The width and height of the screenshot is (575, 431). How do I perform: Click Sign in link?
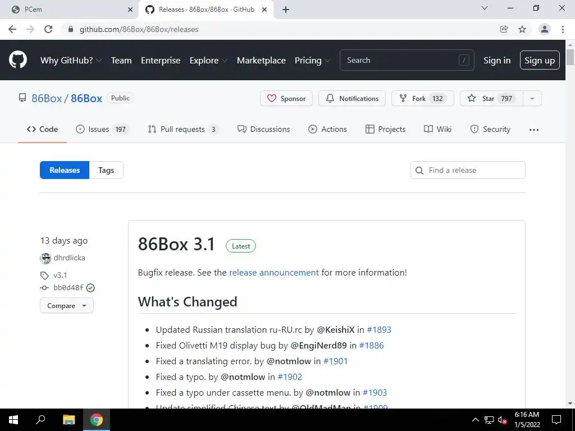tap(497, 61)
